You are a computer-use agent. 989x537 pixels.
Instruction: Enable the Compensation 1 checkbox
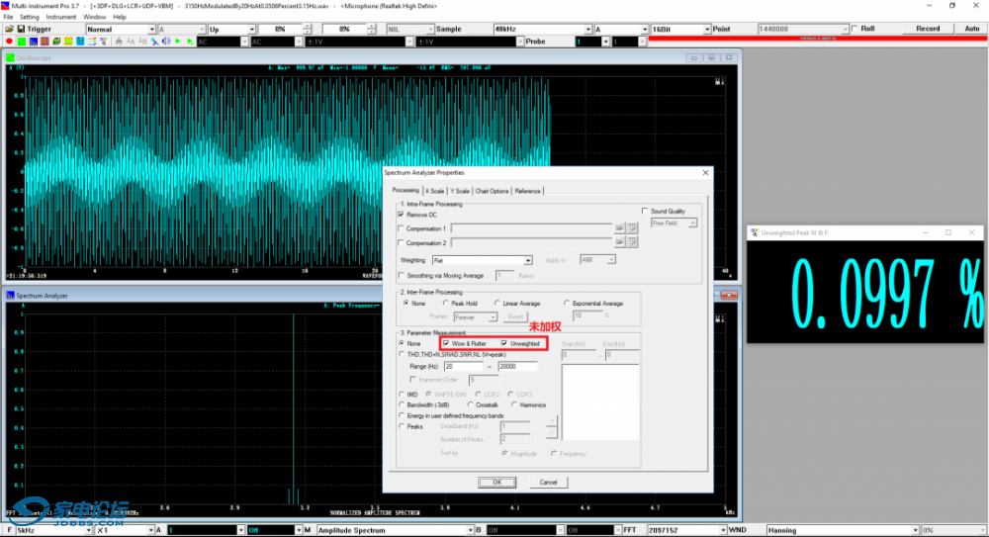click(402, 228)
